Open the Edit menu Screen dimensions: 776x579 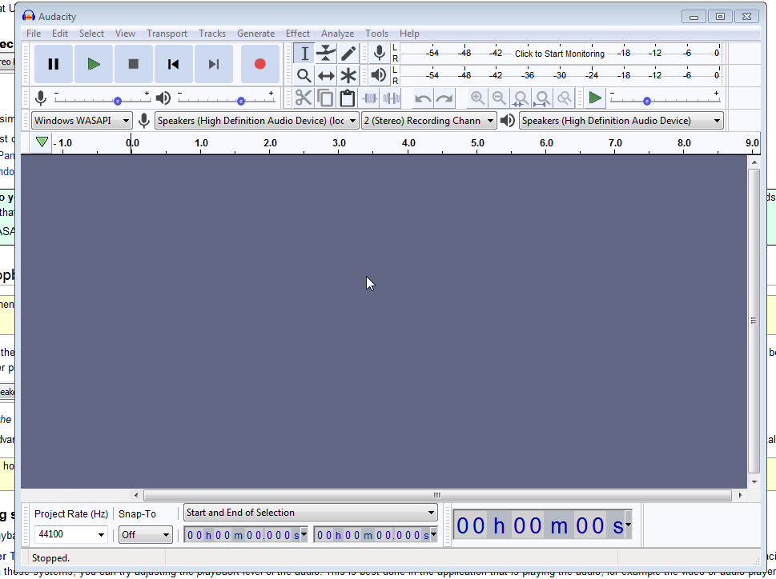point(60,34)
